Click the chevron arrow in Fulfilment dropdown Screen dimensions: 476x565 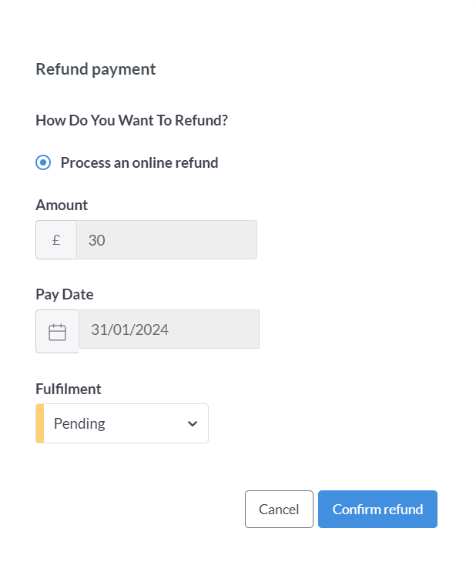click(x=193, y=423)
